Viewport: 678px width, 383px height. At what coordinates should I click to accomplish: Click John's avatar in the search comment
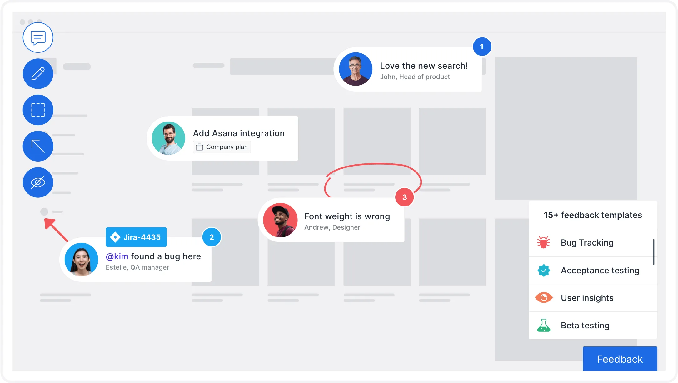click(355, 69)
